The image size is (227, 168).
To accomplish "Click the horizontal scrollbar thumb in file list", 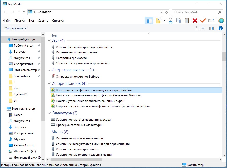I will pyautogui.click(x=76, y=159).
